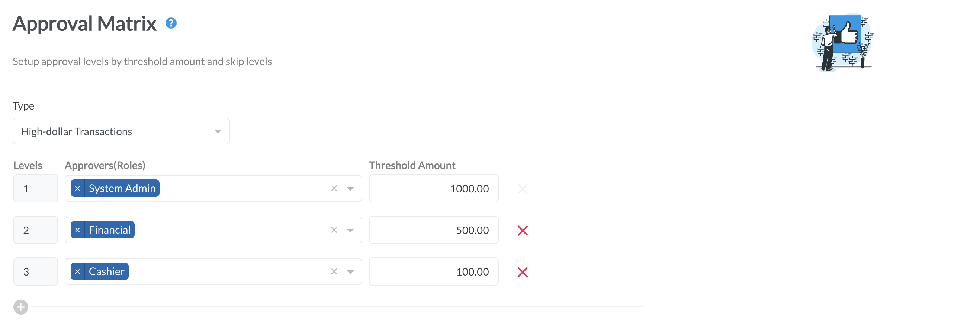Screen dimensions: 970x332
Task: Remove the Financial role tag
Action: point(78,230)
